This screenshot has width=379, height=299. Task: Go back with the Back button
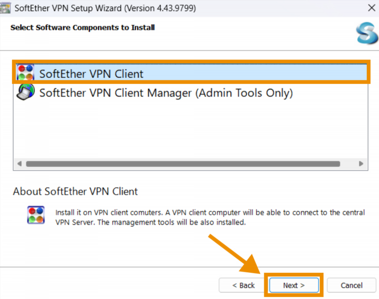[x=244, y=285]
